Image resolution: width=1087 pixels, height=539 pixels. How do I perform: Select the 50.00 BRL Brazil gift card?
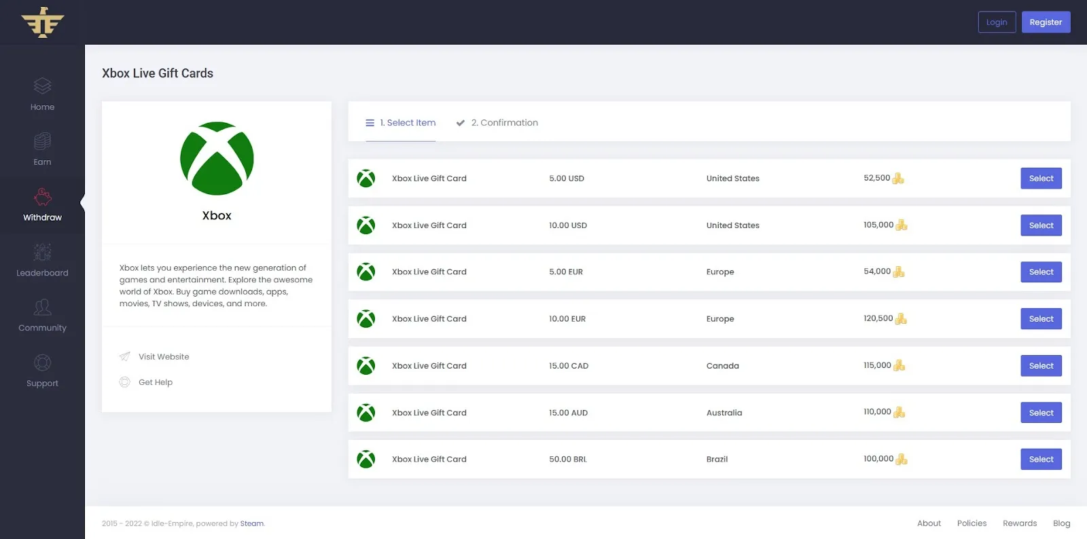(x=1041, y=460)
